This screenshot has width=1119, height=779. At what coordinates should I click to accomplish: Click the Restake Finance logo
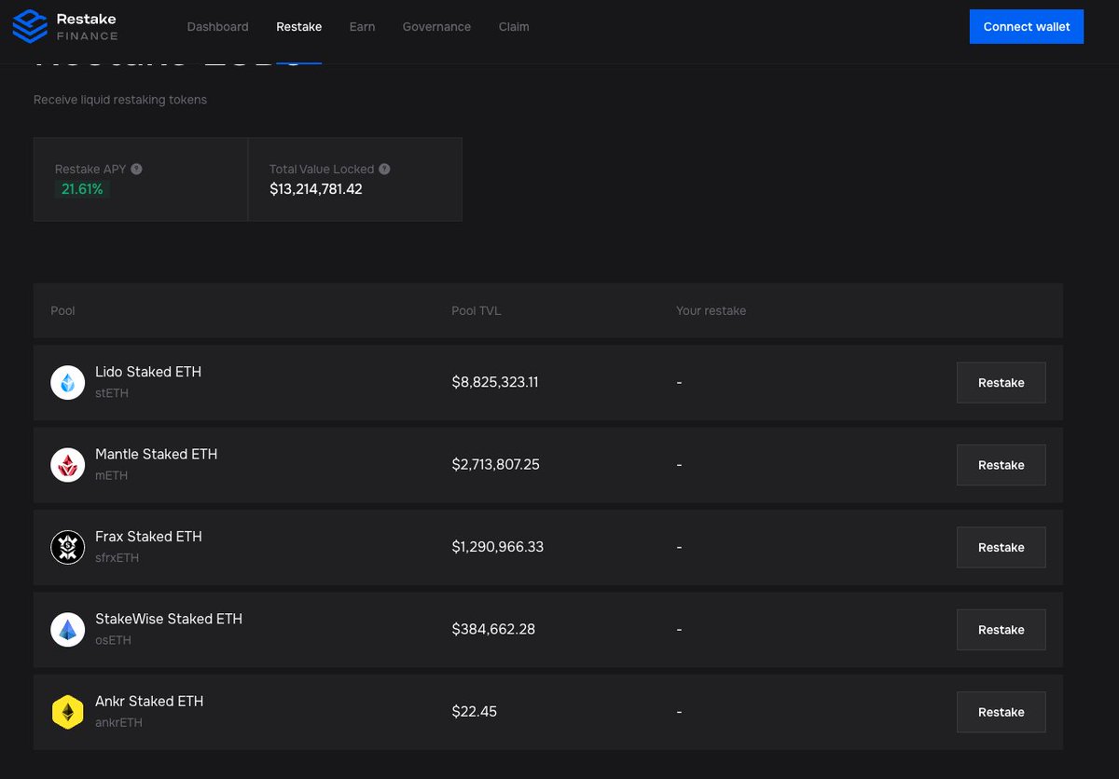tap(65, 26)
